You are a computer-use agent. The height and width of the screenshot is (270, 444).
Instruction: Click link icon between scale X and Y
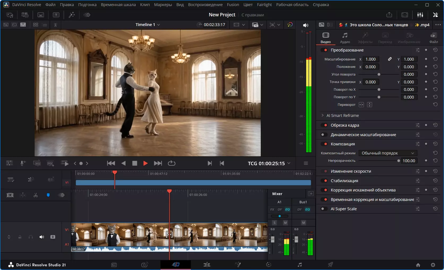point(390,59)
